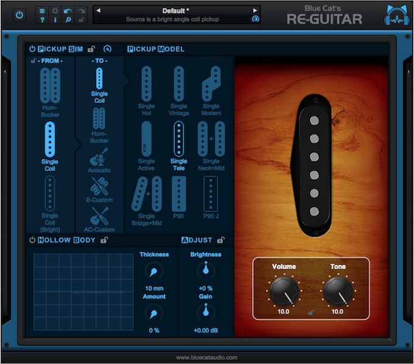Click the circular preset icon beside description
Viewport: 414px width, 364px height.
coord(255,19)
